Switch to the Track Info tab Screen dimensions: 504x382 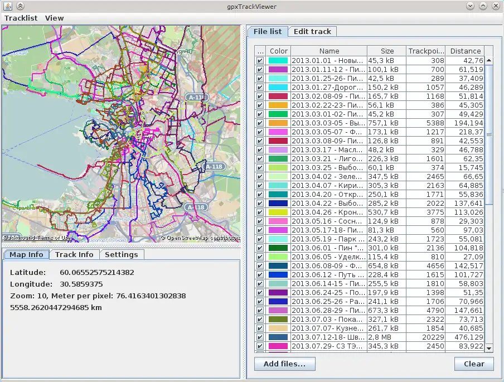[74, 254]
